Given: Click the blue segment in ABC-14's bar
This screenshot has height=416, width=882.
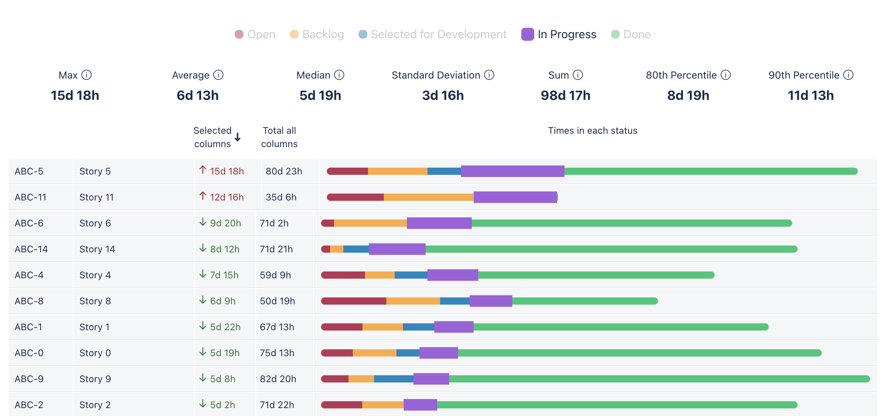Looking at the screenshot, I should click(x=356, y=249).
